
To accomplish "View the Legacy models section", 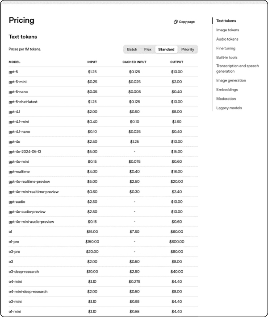I will 229,108.
